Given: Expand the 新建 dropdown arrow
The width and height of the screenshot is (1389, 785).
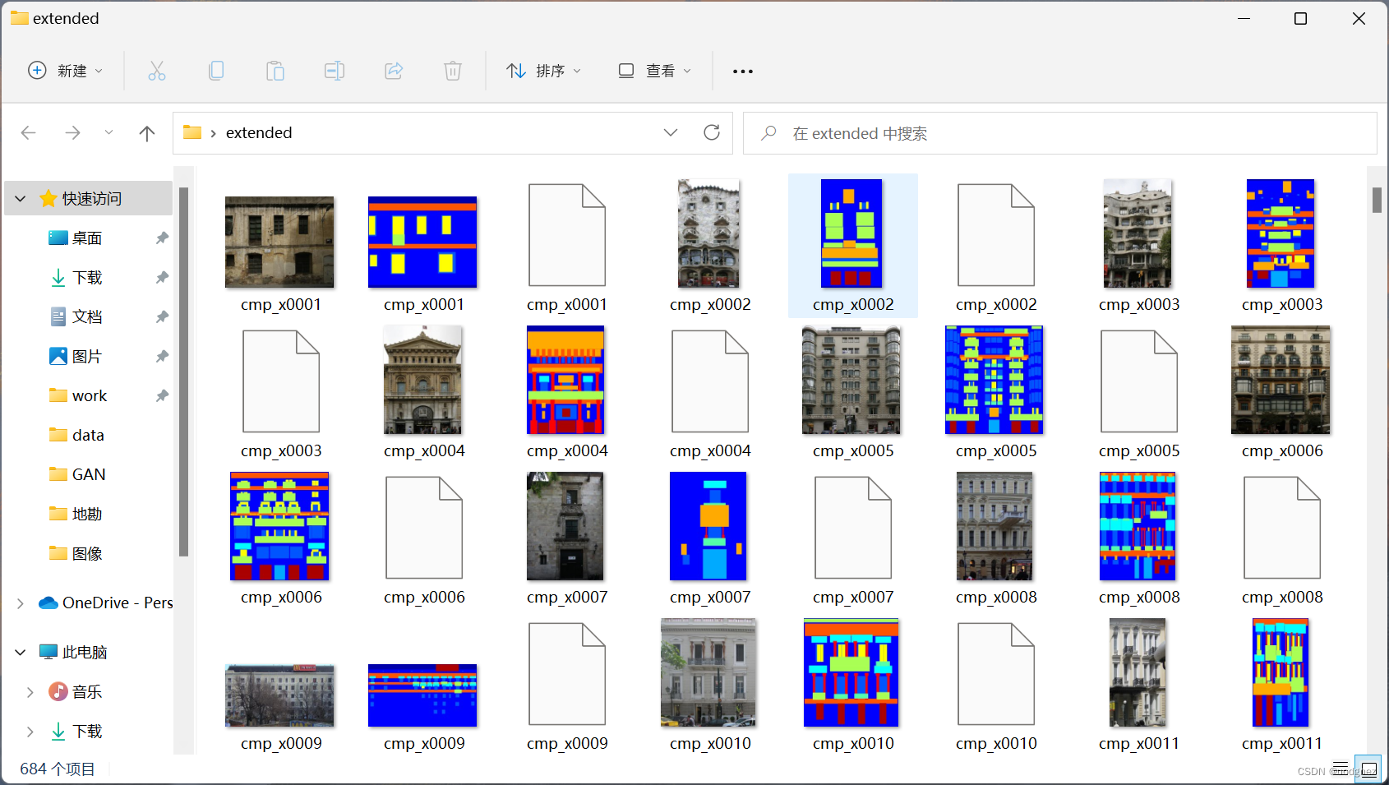Looking at the screenshot, I should [x=98, y=71].
